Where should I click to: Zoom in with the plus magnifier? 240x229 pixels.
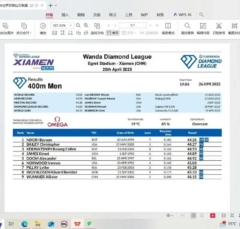[86, 25]
